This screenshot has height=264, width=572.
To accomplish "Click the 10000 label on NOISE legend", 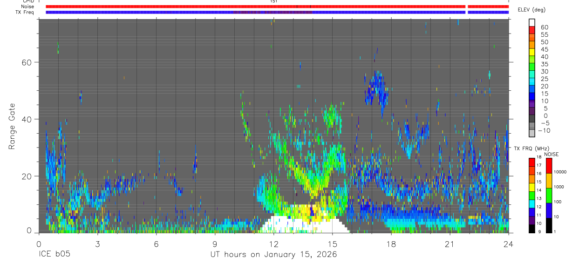I will click(561, 172).
